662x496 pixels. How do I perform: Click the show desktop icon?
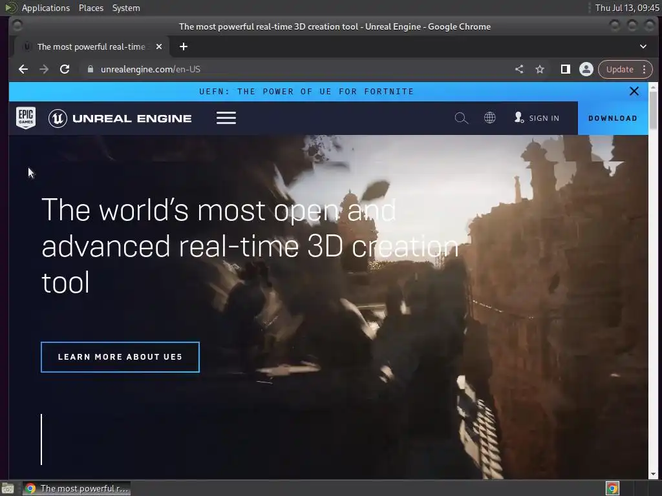coord(8,488)
